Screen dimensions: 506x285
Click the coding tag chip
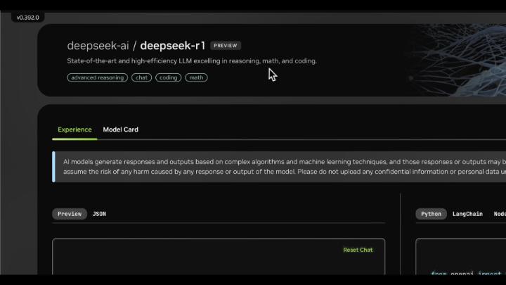point(168,77)
